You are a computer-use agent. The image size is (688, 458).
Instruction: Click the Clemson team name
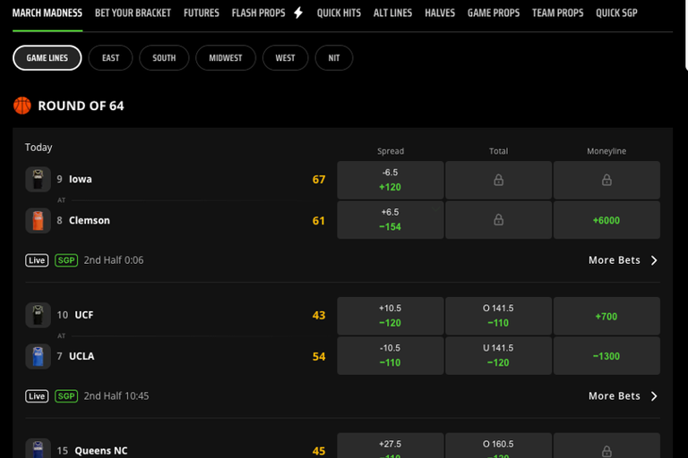pyautogui.click(x=90, y=220)
